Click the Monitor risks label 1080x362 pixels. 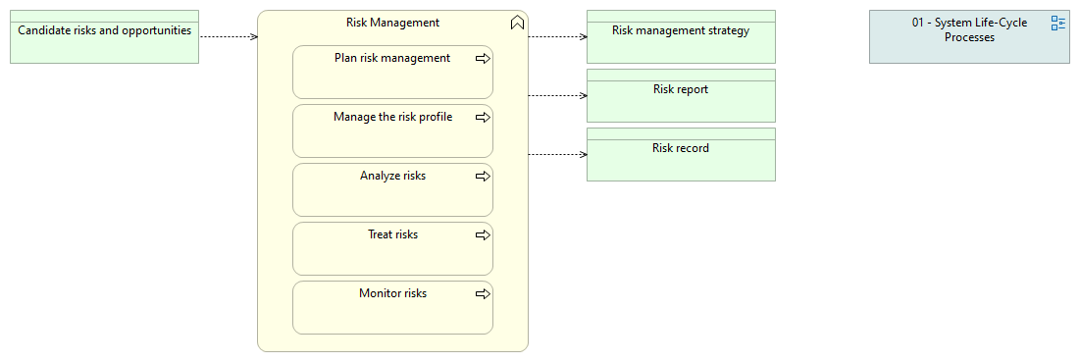(x=392, y=293)
